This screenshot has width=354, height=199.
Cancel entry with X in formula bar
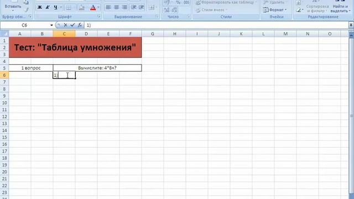(65, 25)
